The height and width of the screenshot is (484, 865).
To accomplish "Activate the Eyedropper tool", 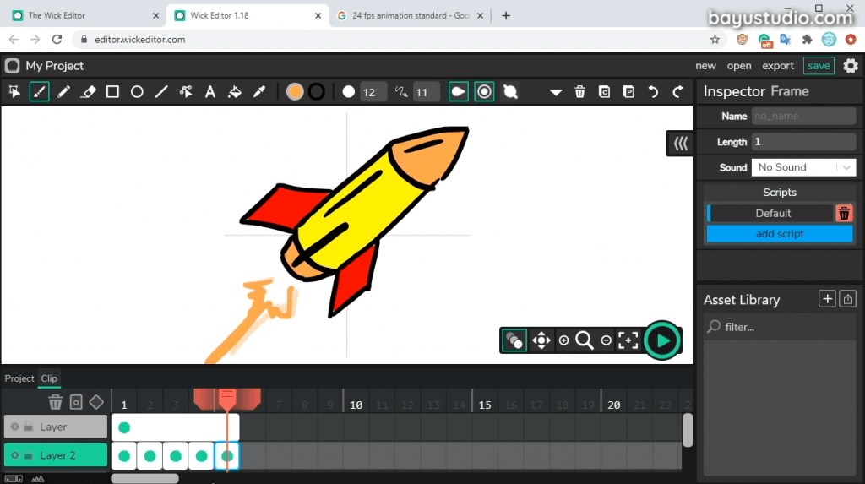I will [x=259, y=91].
